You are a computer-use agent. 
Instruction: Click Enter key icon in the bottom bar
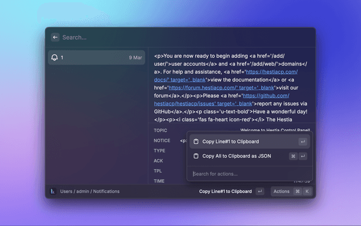pyautogui.click(x=259, y=192)
